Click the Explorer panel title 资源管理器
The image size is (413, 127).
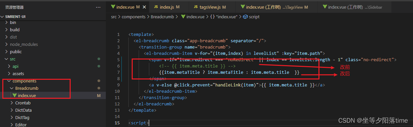tap(14, 7)
